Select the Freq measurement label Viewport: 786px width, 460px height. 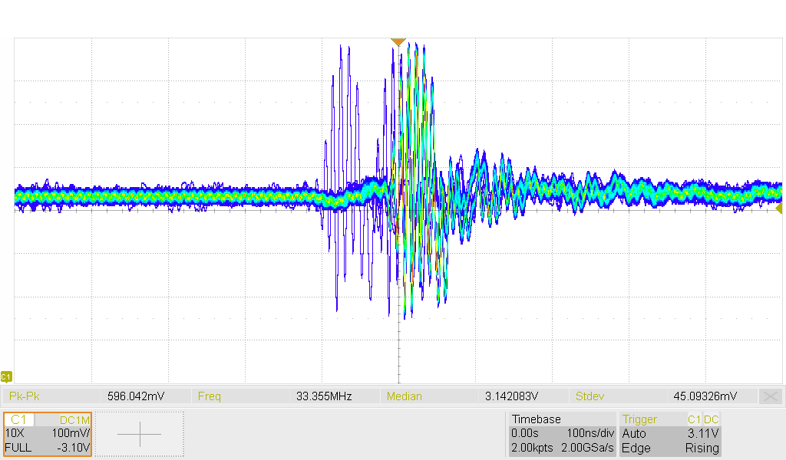209,396
